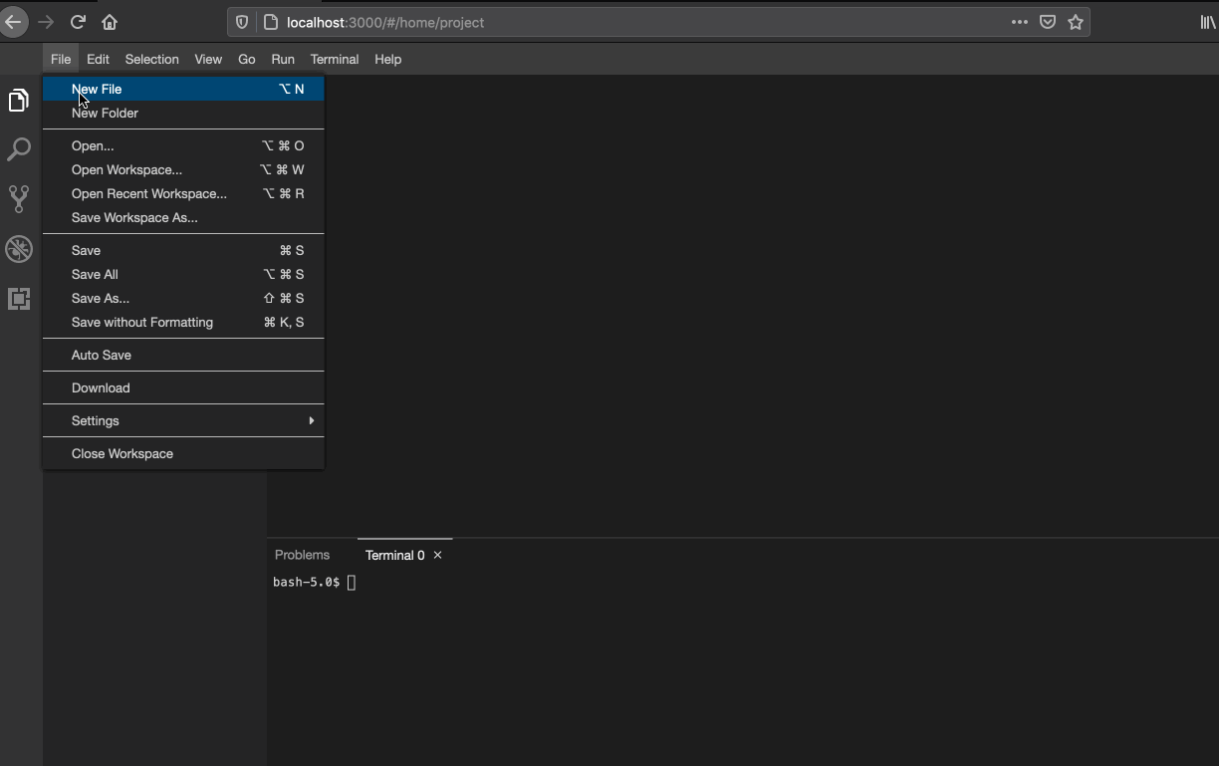Open the Terminal menu
Image resolution: width=1219 pixels, height=766 pixels.
[334, 59]
